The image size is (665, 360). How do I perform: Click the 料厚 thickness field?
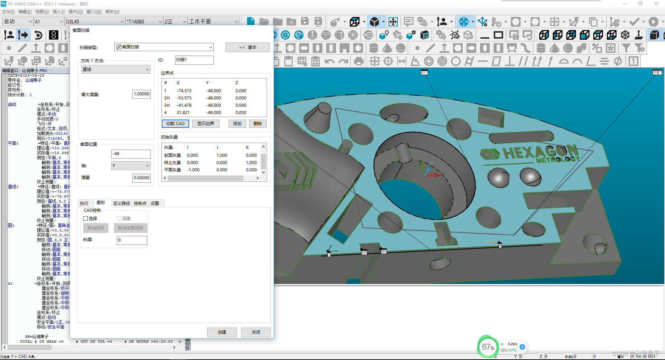(x=132, y=240)
